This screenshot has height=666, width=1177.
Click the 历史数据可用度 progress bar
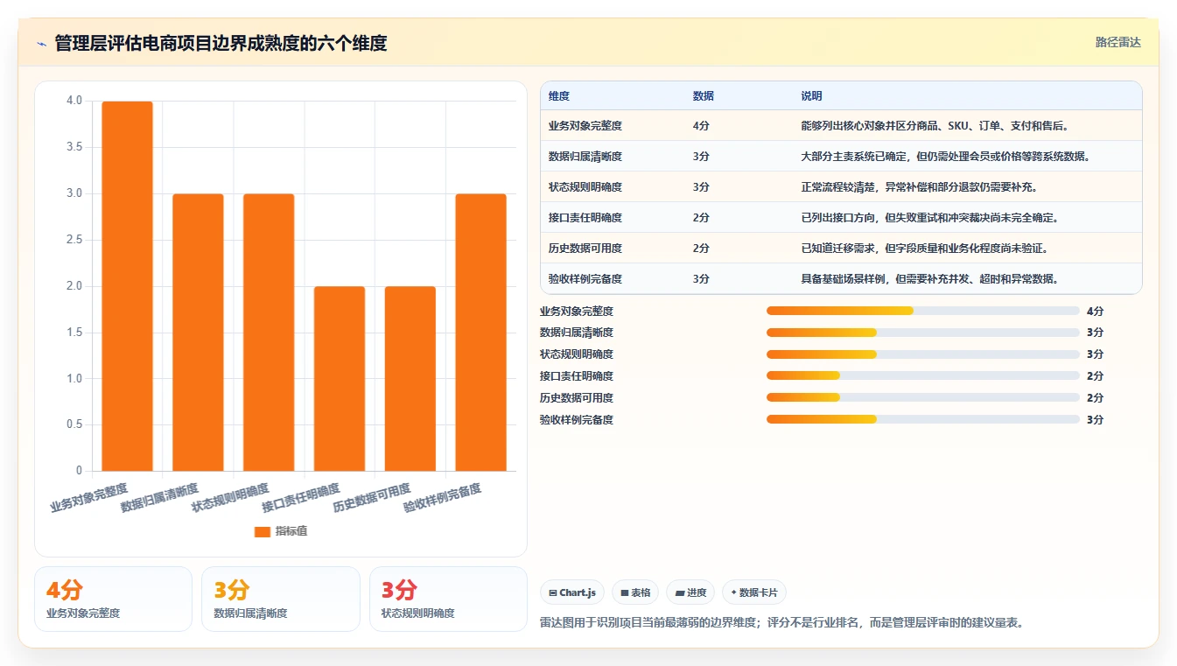[x=923, y=398]
